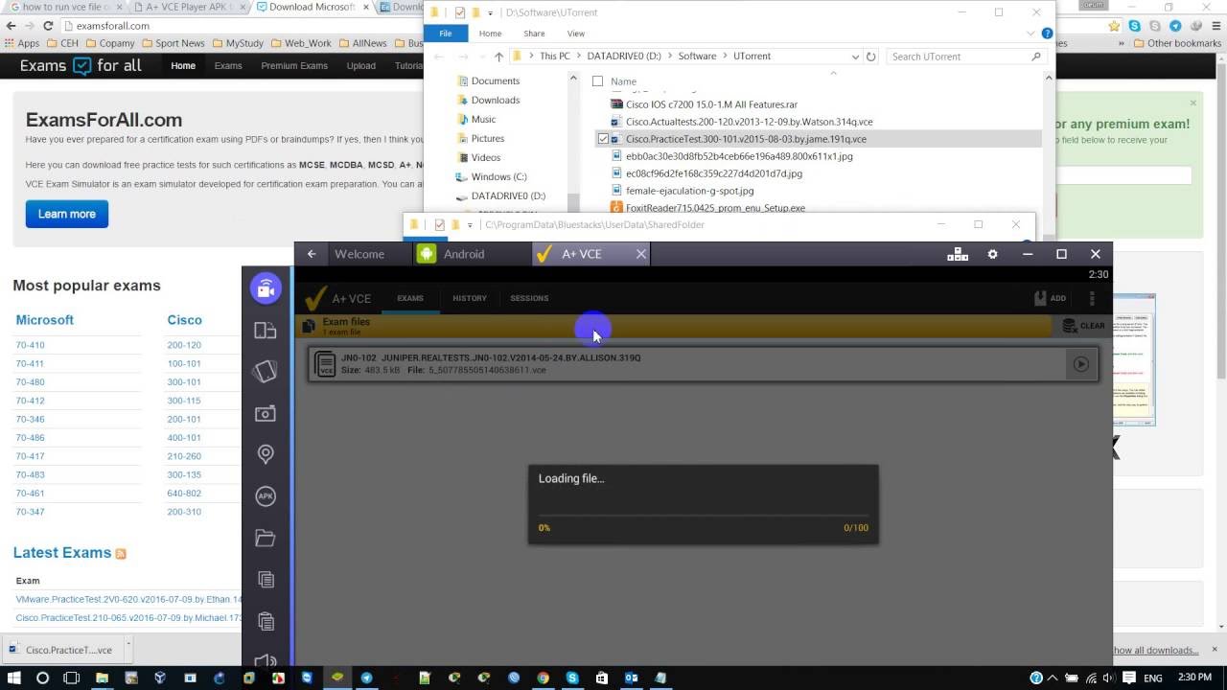Switch to the SESSIONS tab in A+ VCE
The image size is (1227, 690).
[529, 298]
